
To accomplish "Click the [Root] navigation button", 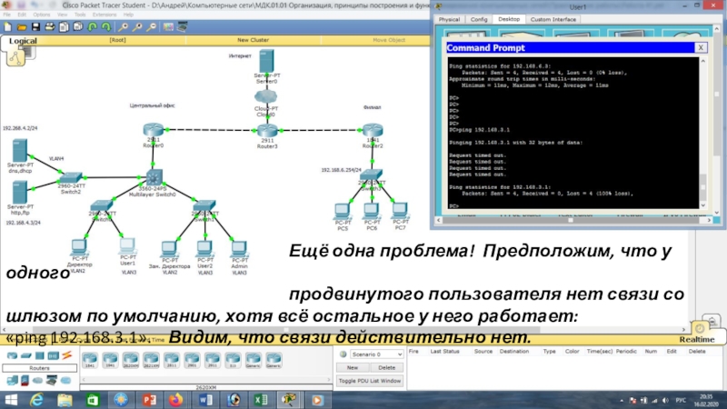I will click(x=117, y=40).
